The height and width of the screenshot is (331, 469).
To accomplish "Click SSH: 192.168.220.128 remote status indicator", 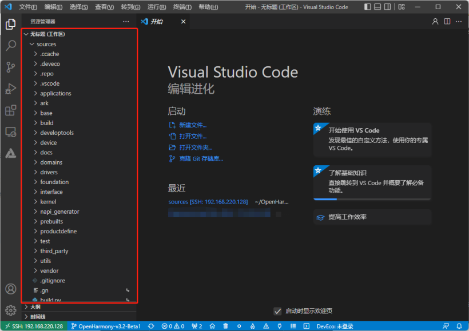I will 33,326.
